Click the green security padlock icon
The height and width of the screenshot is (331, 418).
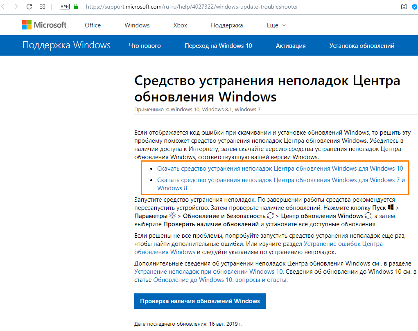point(76,7)
